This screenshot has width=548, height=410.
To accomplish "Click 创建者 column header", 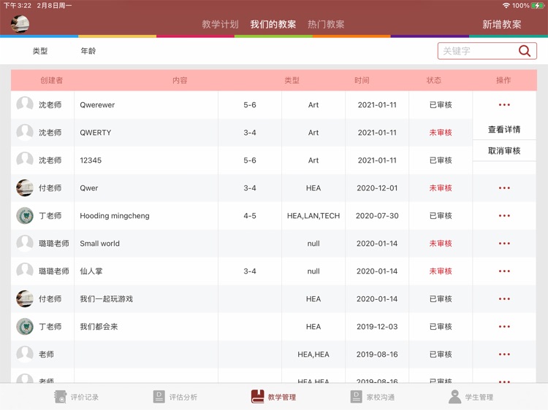I will coord(51,80).
